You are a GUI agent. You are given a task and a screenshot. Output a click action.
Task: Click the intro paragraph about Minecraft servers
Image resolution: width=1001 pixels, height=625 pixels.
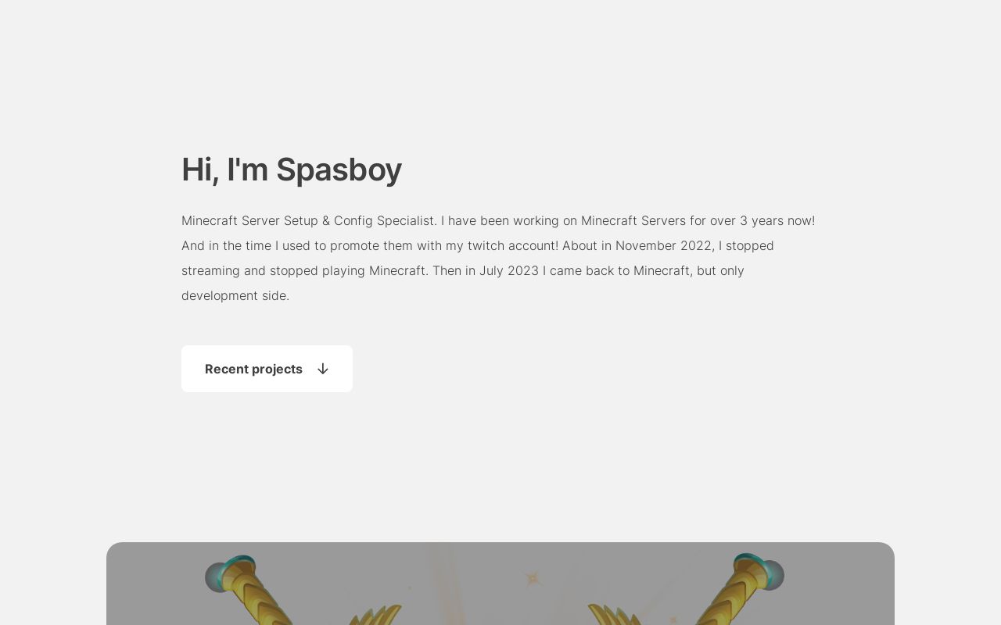tap(498, 258)
